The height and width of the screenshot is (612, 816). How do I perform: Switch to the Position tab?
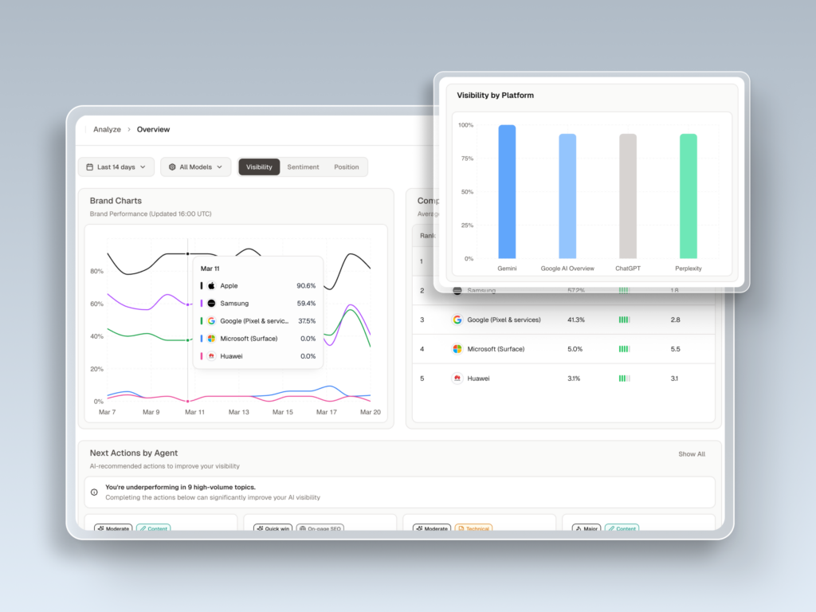point(347,167)
